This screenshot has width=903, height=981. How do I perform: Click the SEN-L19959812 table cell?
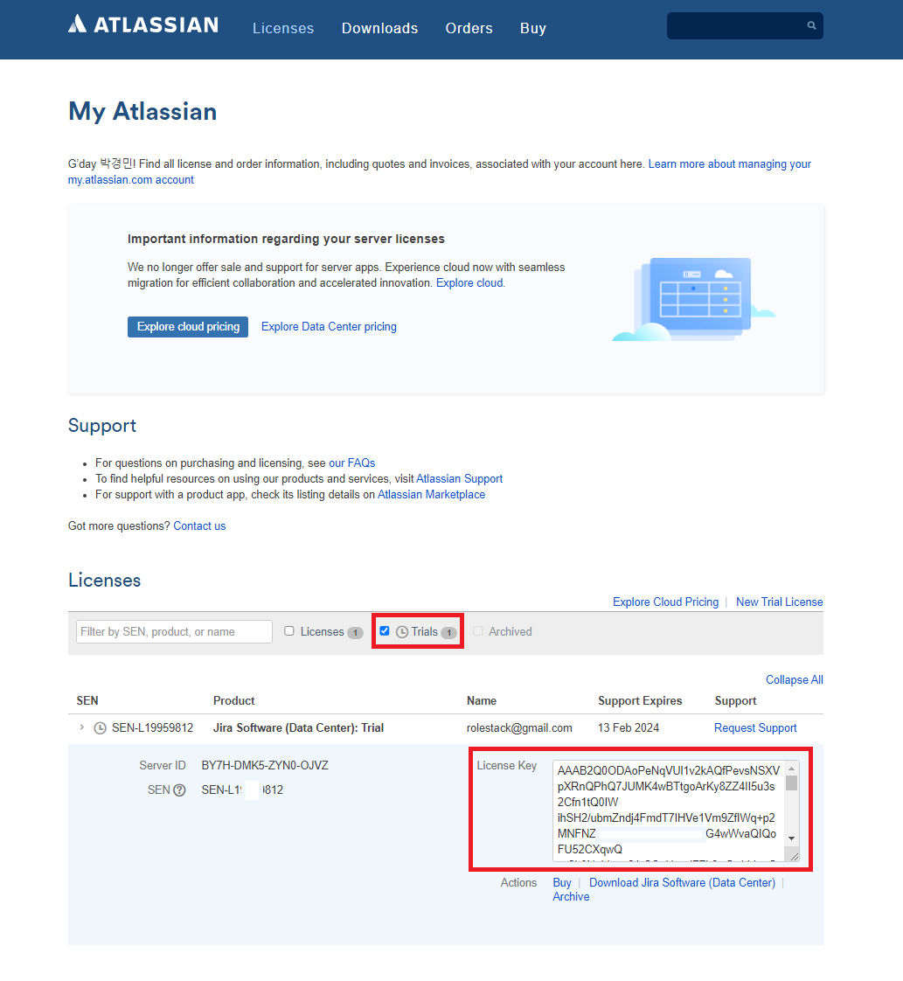pos(153,728)
